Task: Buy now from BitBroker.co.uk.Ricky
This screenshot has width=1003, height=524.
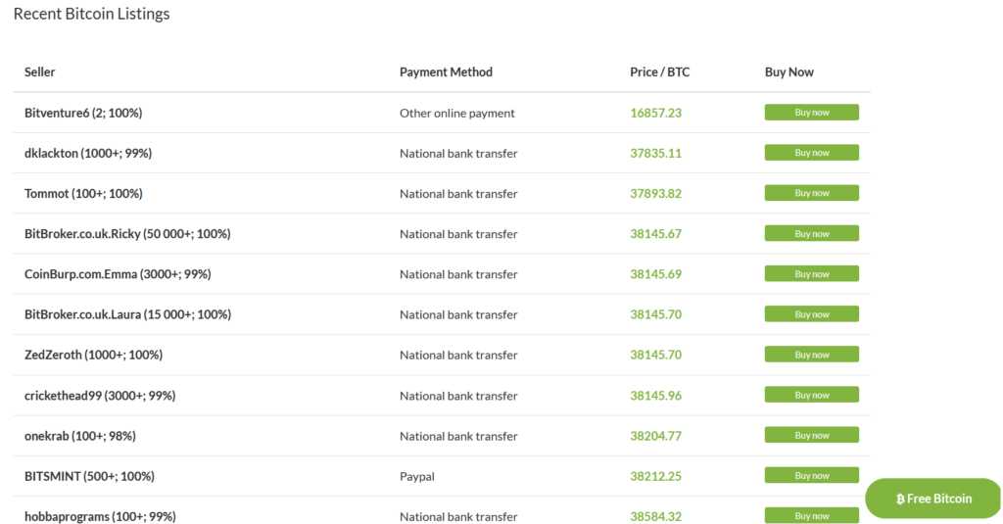Action: (x=811, y=233)
